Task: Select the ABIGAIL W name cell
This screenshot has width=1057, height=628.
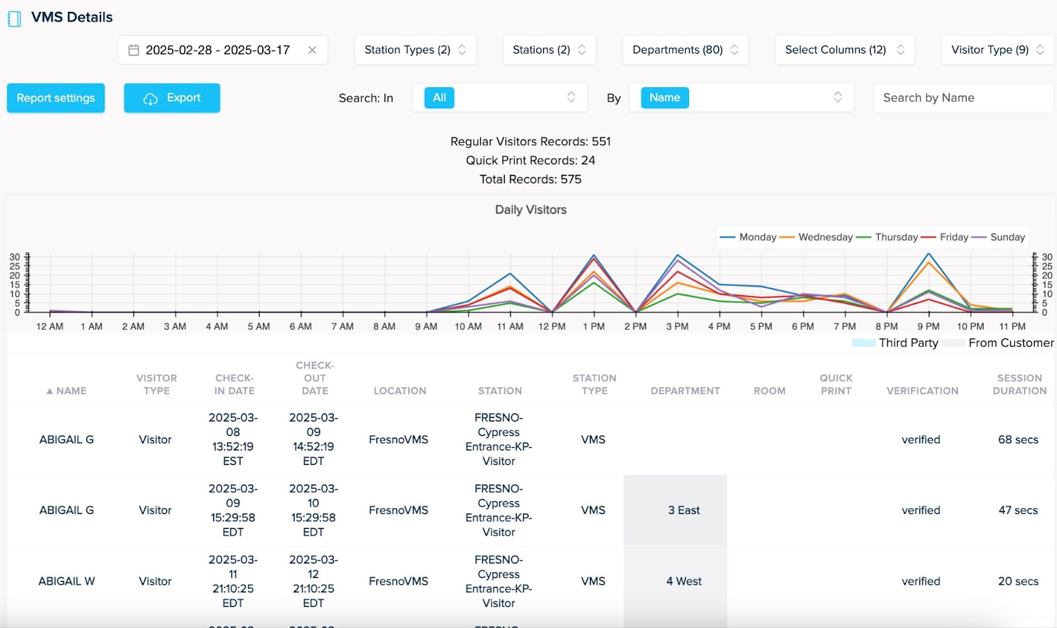Action: pyautogui.click(x=67, y=582)
